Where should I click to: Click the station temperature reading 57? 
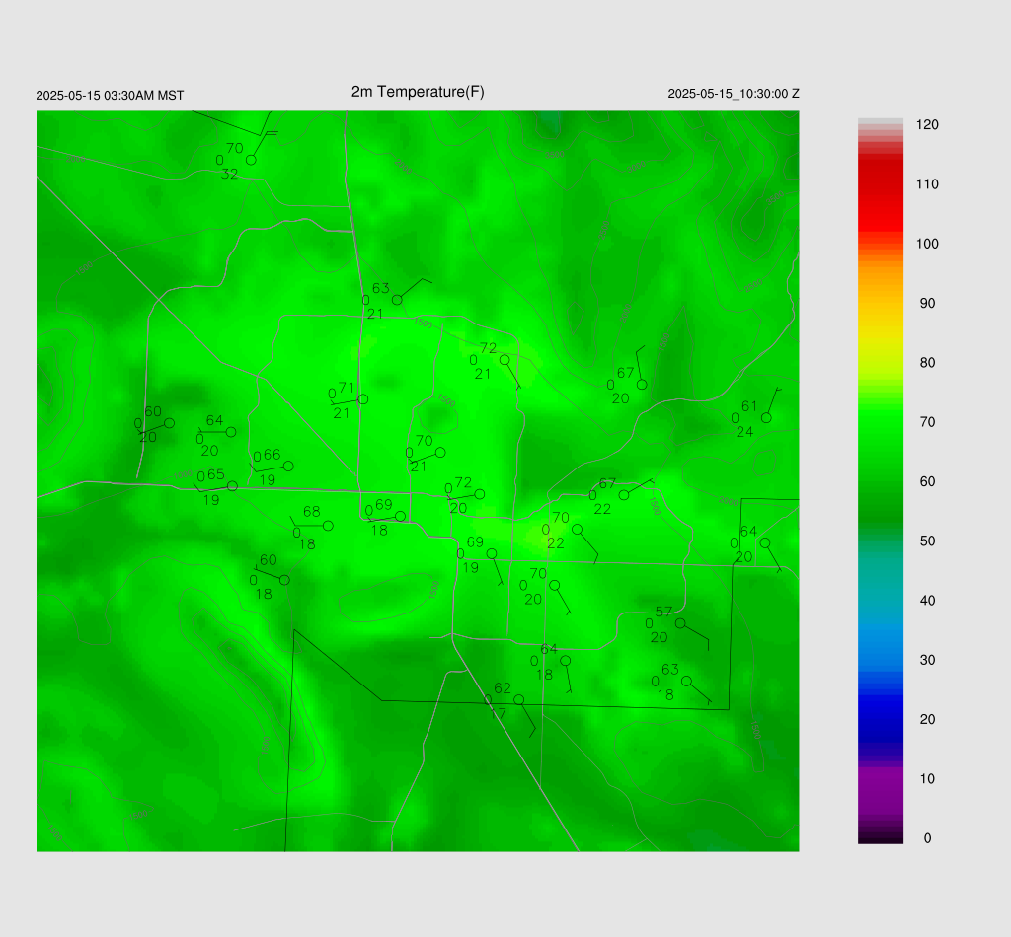(663, 612)
